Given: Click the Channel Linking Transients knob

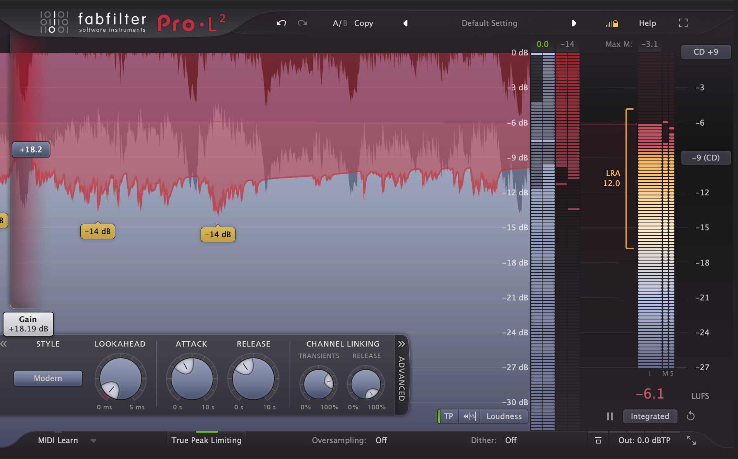Looking at the screenshot, I should tap(319, 384).
